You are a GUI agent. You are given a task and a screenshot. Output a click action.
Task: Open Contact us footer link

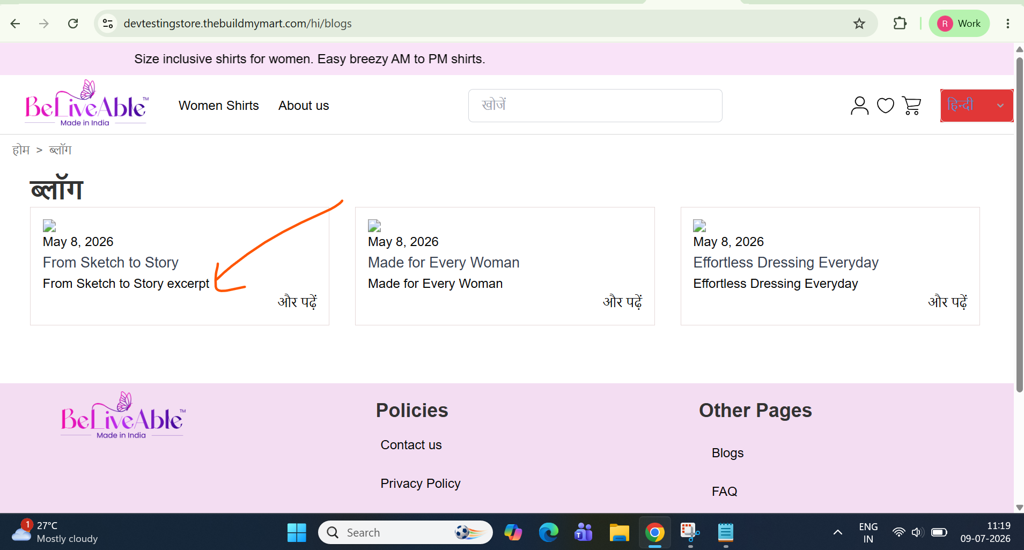coord(411,445)
